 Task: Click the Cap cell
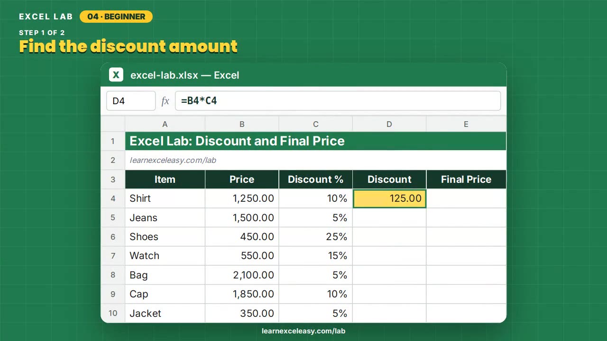click(165, 294)
